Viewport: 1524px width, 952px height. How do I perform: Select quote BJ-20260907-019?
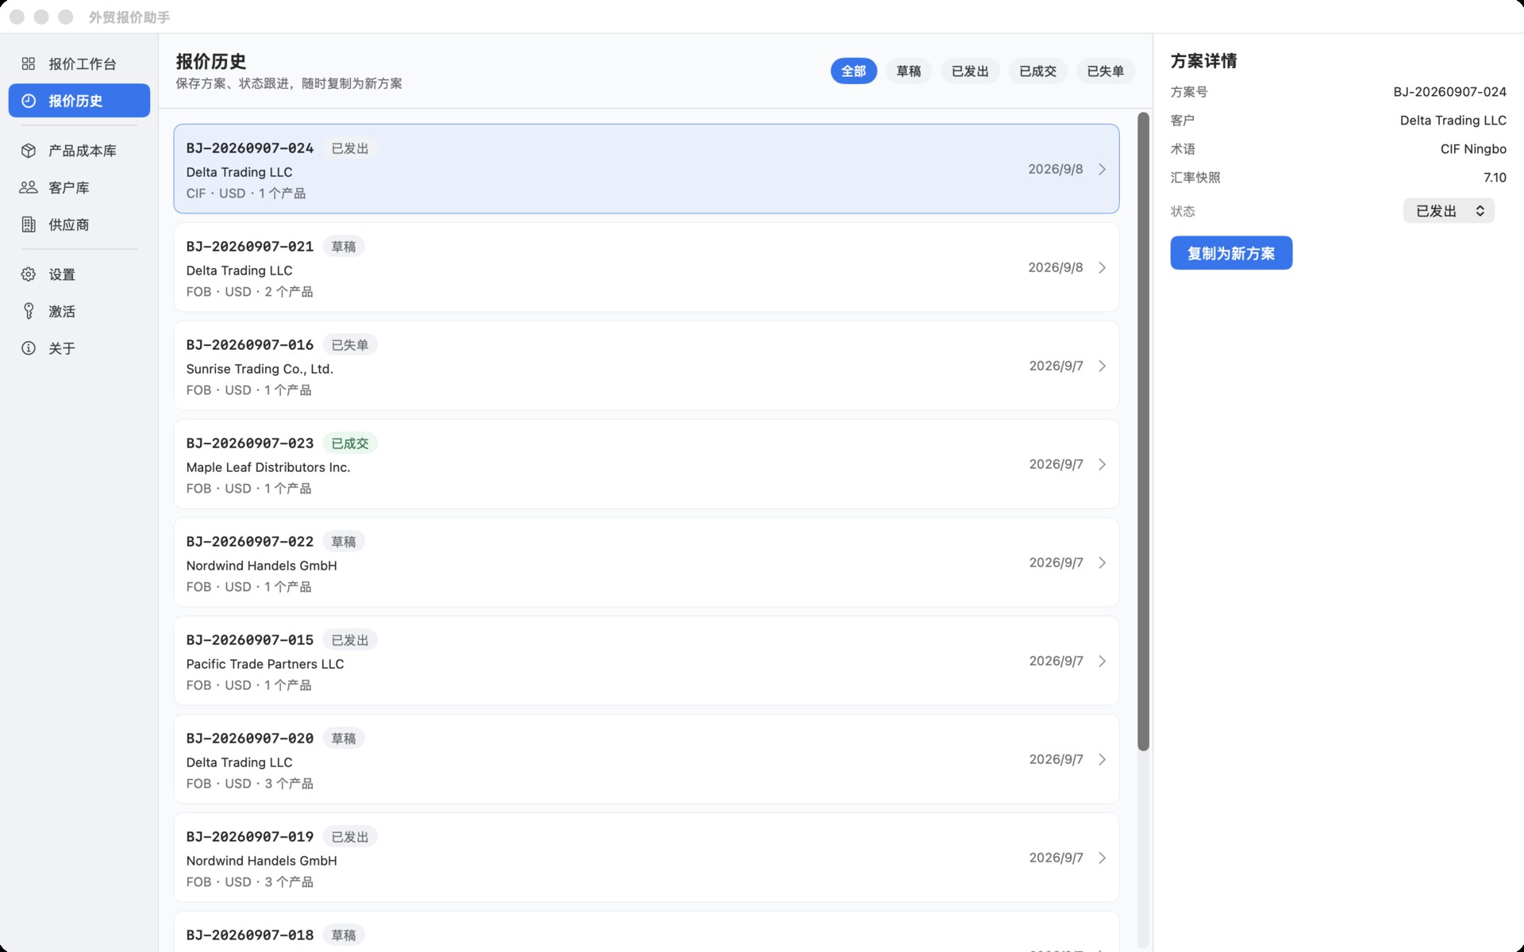[x=646, y=858]
